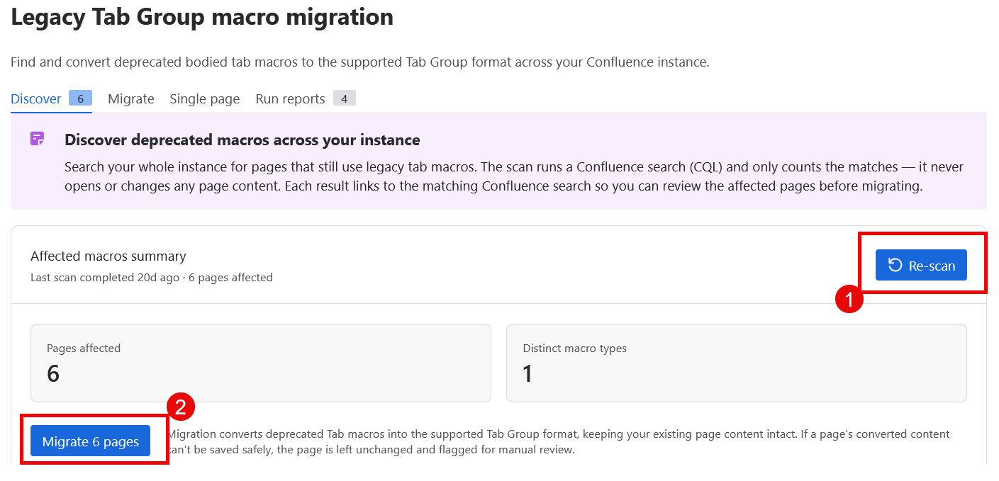Go to the Run reports tab
This screenshot has width=999, height=481.
pyautogui.click(x=290, y=99)
